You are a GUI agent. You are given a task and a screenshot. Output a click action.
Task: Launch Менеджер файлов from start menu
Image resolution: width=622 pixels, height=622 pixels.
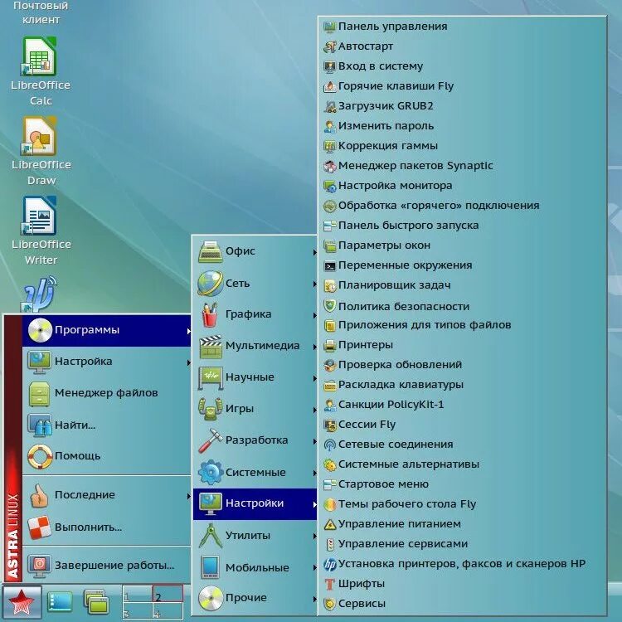click(x=107, y=393)
